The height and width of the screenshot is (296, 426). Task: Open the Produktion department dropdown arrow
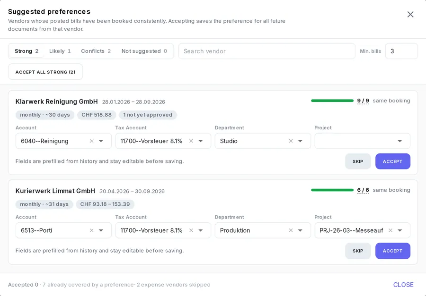[300, 230]
